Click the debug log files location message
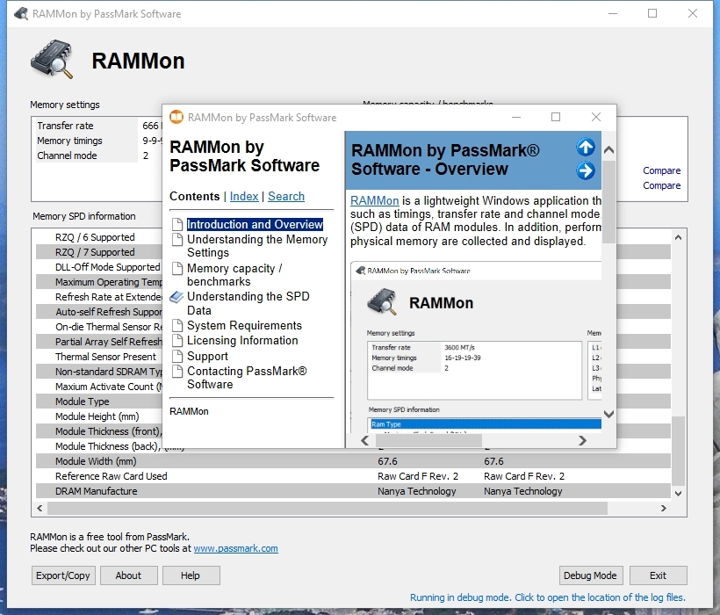Screen dimensions: 720x615 [x=547, y=598]
